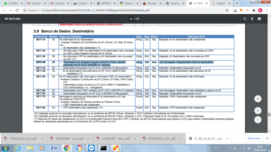Screen dimensions: 271x152
Task: Download the PDF using the download icon
Action: coord(252,19)
